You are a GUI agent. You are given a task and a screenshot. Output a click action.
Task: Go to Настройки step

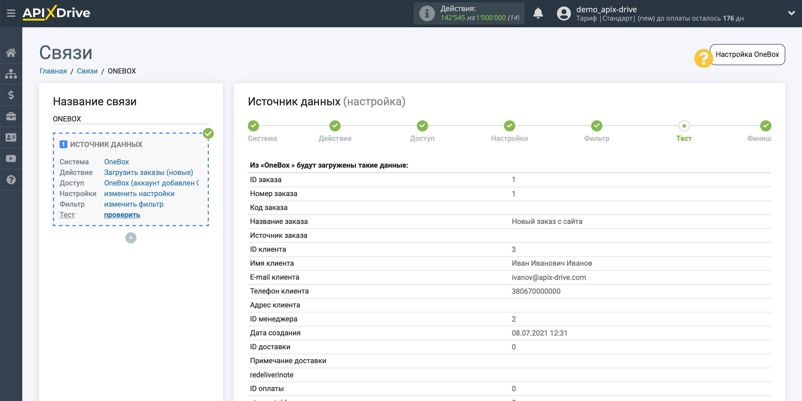click(x=509, y=138)
